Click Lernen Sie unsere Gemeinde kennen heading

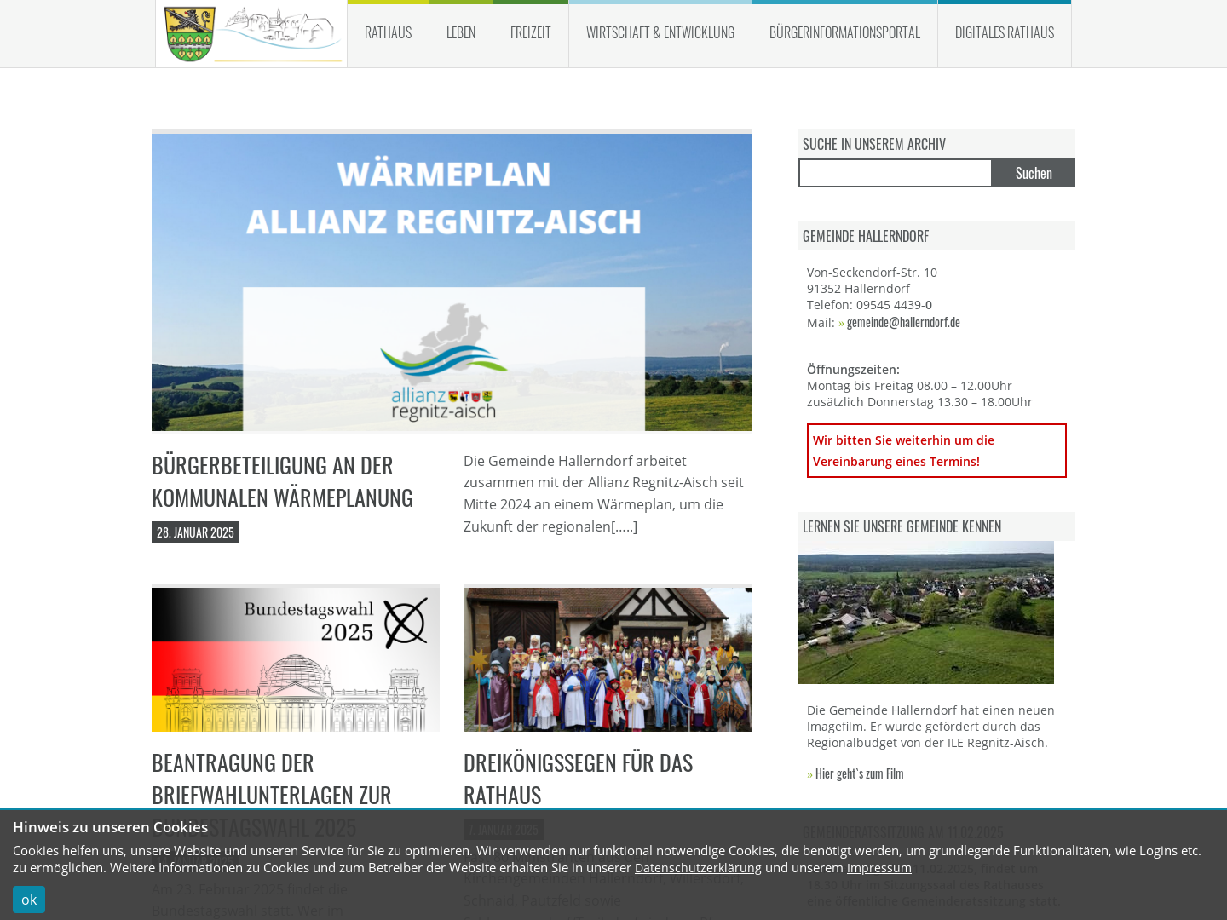(x=902, y=526)
